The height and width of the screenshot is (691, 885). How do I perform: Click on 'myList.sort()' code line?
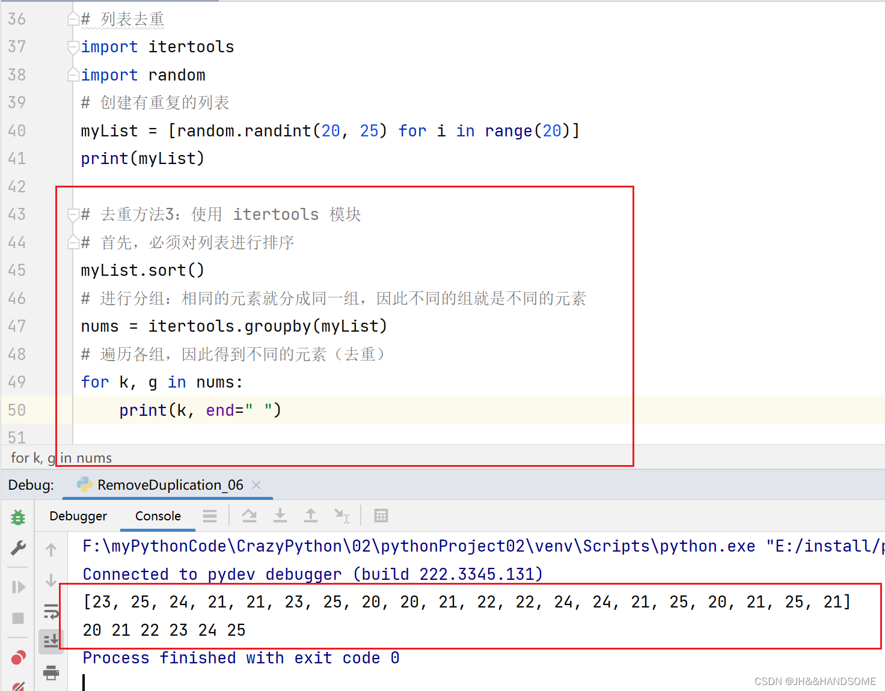coord(142,270)
